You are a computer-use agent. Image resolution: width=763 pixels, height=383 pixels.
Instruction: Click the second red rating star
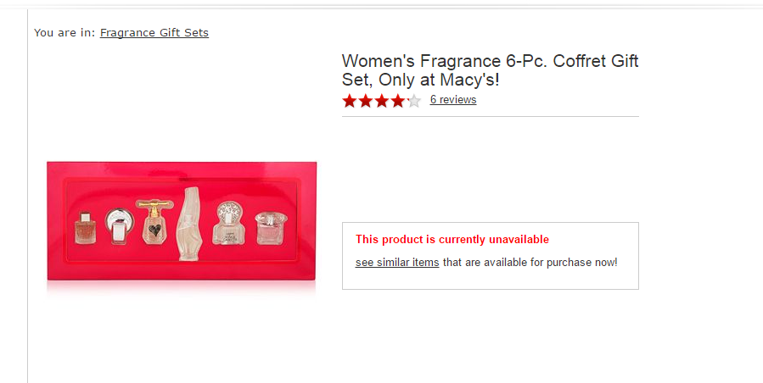click(366, 101)
